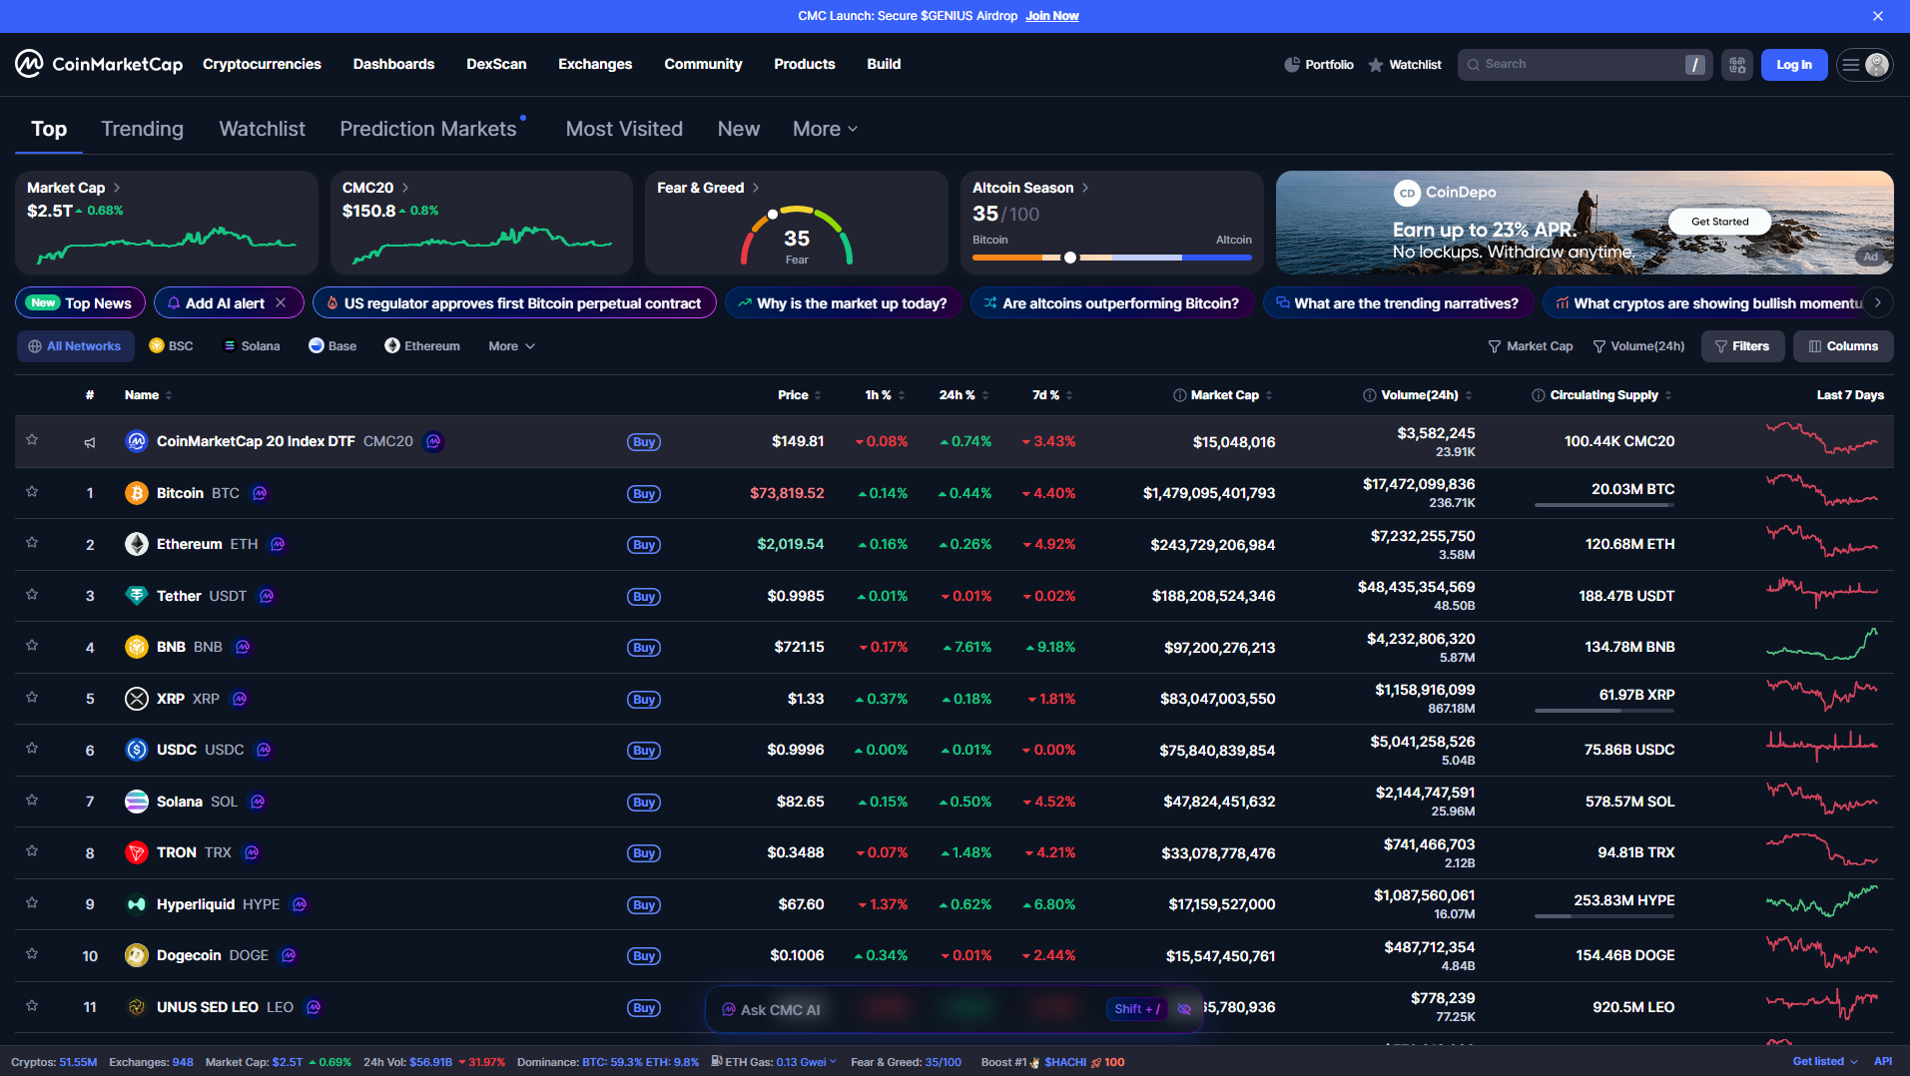The height and width of the screenshot is (1076, 1910).
Task: Click the QR code app icon
Action: [1737, 65]
